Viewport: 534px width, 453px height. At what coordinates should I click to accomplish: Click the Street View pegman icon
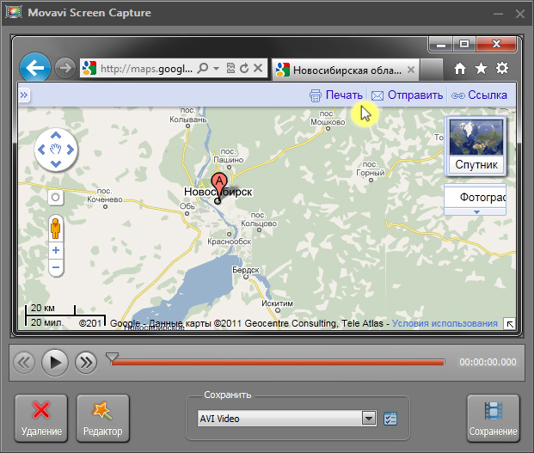56,229
